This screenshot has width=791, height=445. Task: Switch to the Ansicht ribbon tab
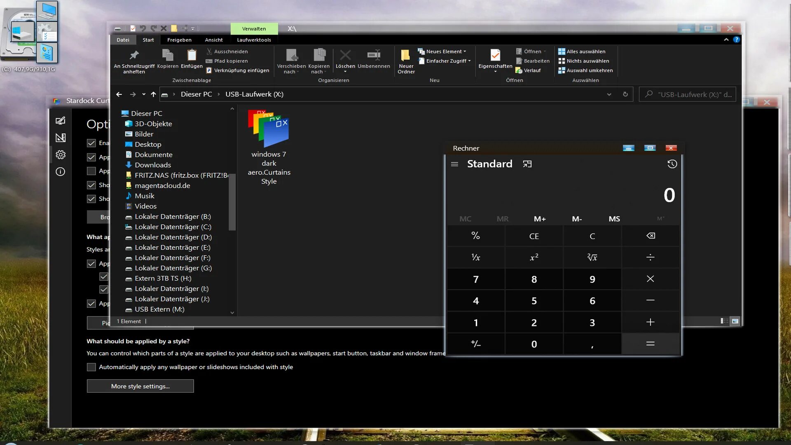click(214, 40)
